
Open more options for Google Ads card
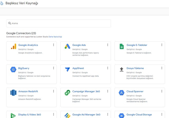[107, 45]
